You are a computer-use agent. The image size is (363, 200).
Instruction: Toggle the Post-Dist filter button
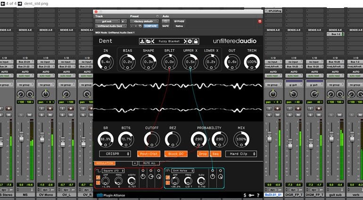tap(148, 154)
